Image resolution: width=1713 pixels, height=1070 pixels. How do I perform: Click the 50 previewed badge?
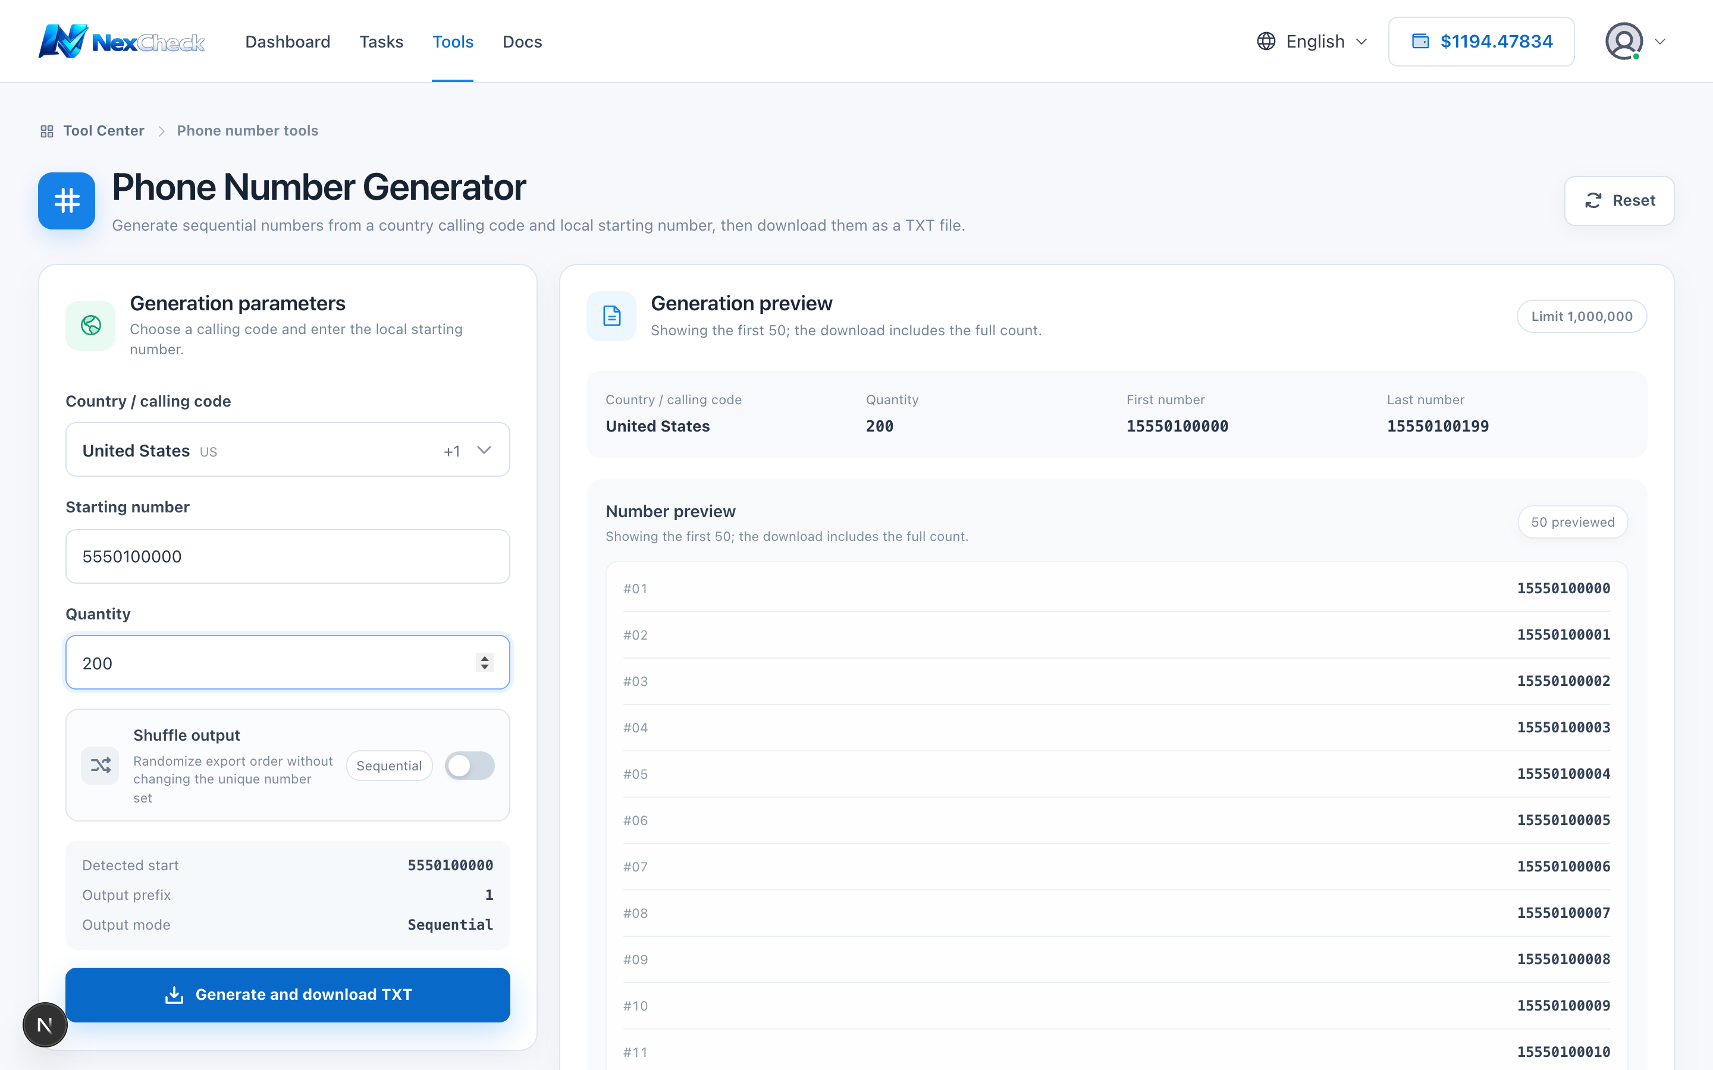1572,523
